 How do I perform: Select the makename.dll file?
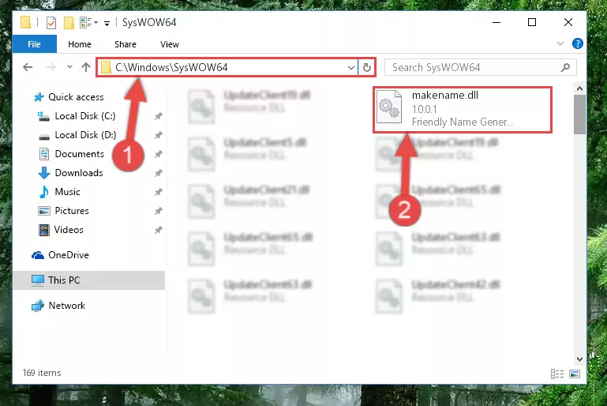[x=463, y=110]
